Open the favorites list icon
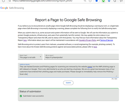 (121, 1)
